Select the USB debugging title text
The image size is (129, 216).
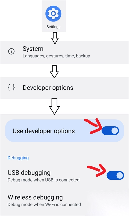tap(29, 173)
